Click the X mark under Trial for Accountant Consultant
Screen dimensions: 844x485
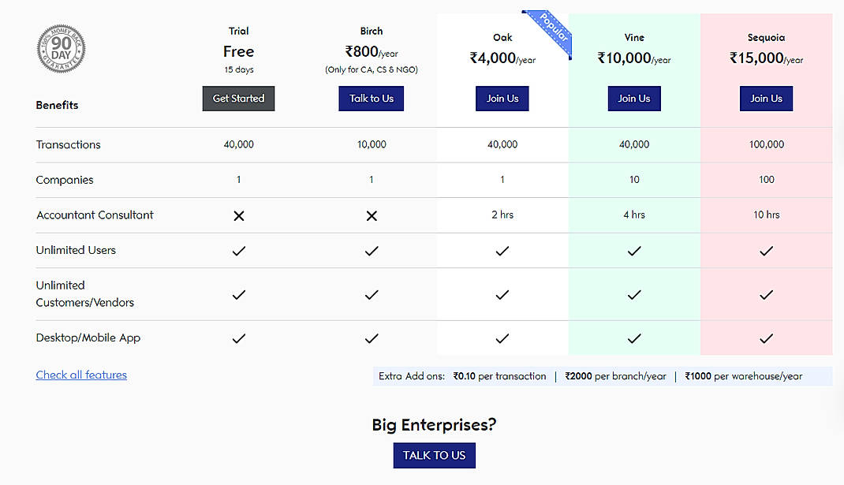pos(238,215)
